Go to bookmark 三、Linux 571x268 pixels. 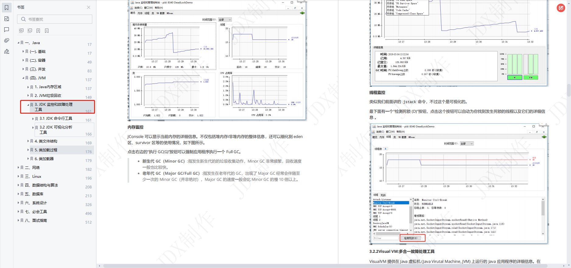33,177
